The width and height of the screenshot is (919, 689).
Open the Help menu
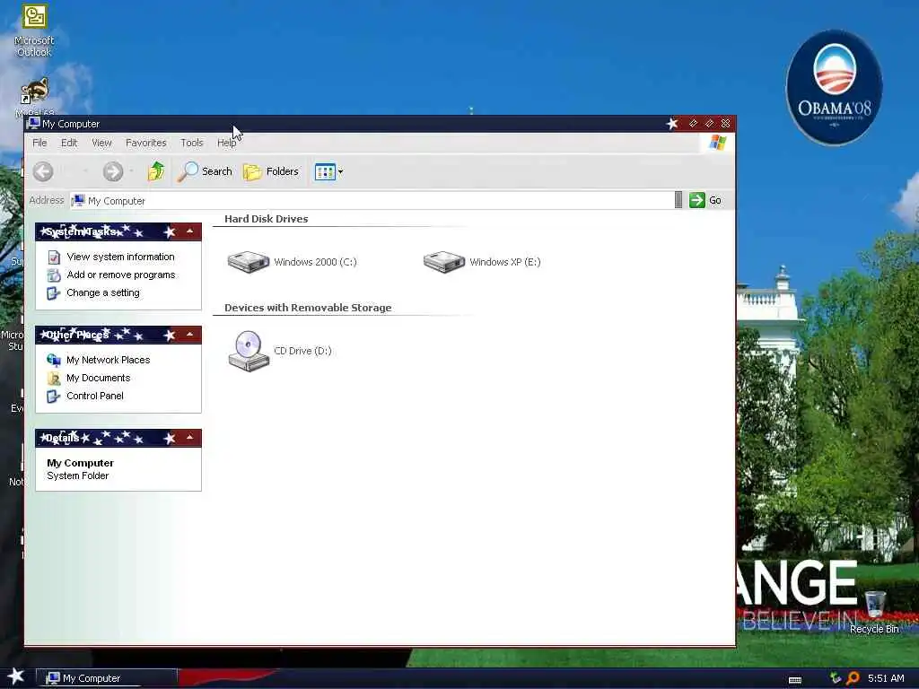click(226, 143)
